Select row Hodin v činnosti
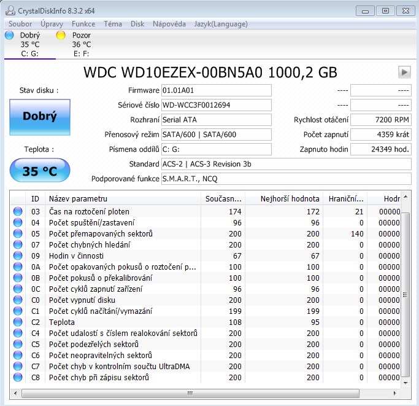Image resolution: width=419 pixels, height=406 pixels. (x=206, y=256)
